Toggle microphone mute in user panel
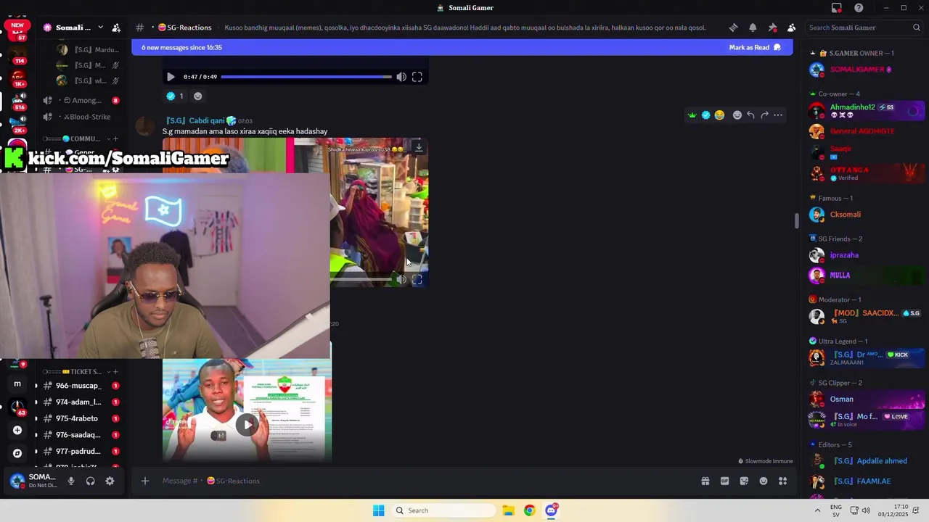 [71, 481]
